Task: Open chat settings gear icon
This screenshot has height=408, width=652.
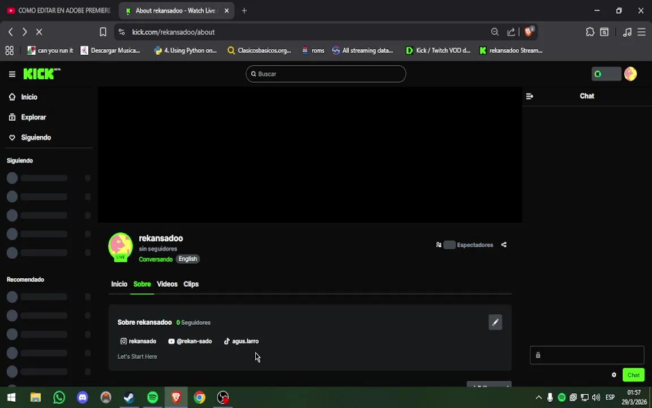Action: tap(614, 375)
